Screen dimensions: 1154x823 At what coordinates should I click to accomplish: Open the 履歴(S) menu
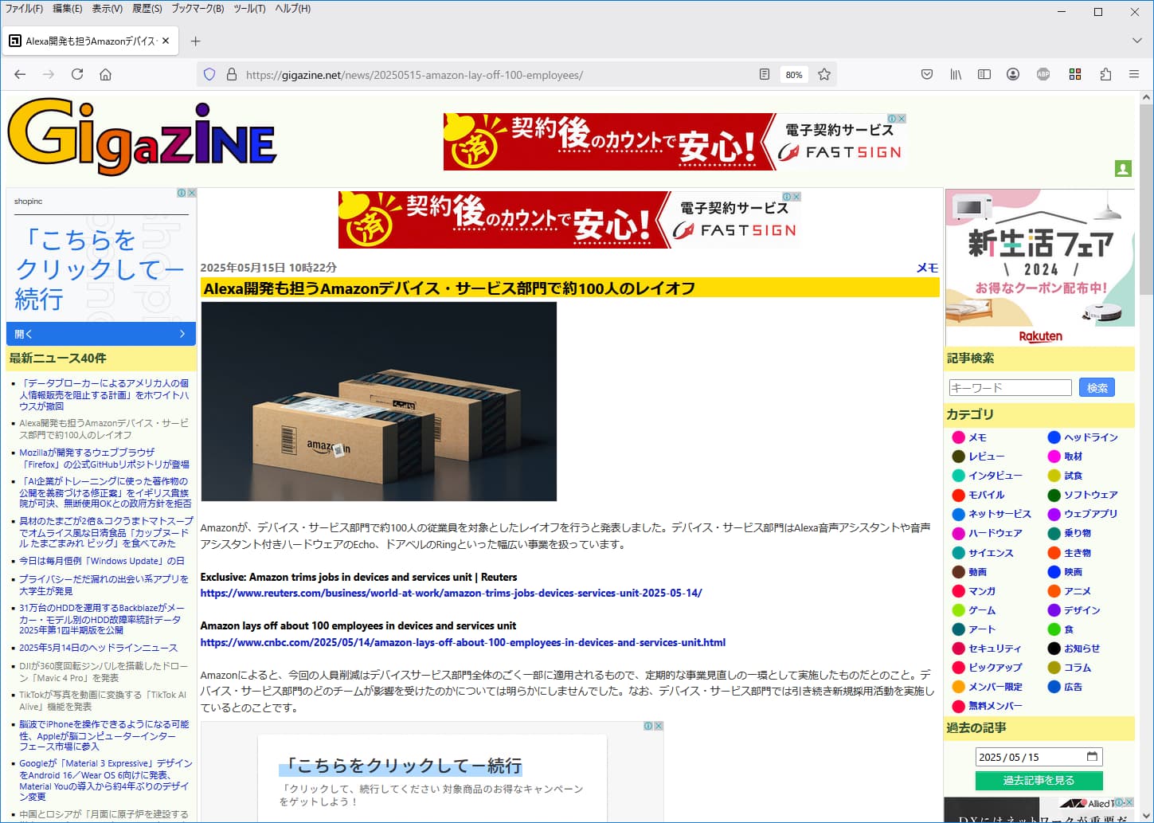(x=147, y=9)
